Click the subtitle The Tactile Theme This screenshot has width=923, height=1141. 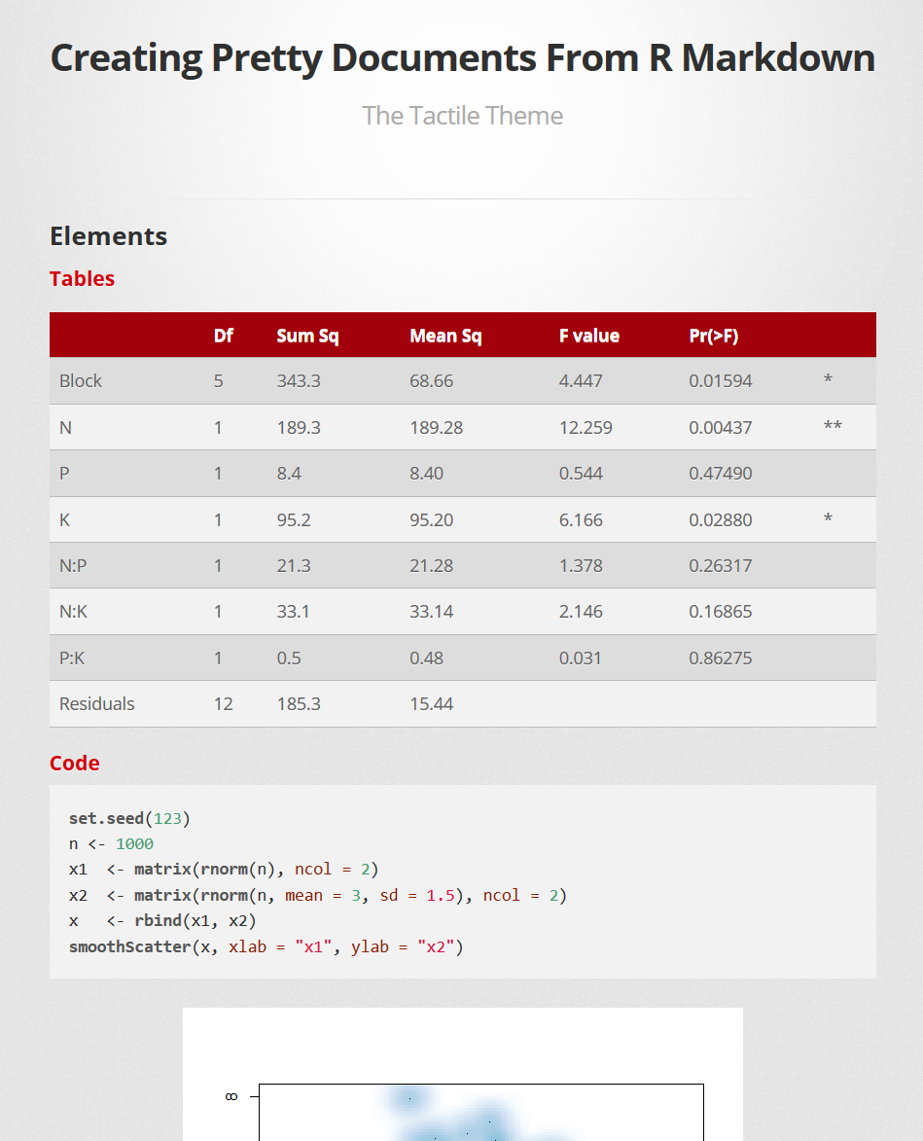coord(463,116)
